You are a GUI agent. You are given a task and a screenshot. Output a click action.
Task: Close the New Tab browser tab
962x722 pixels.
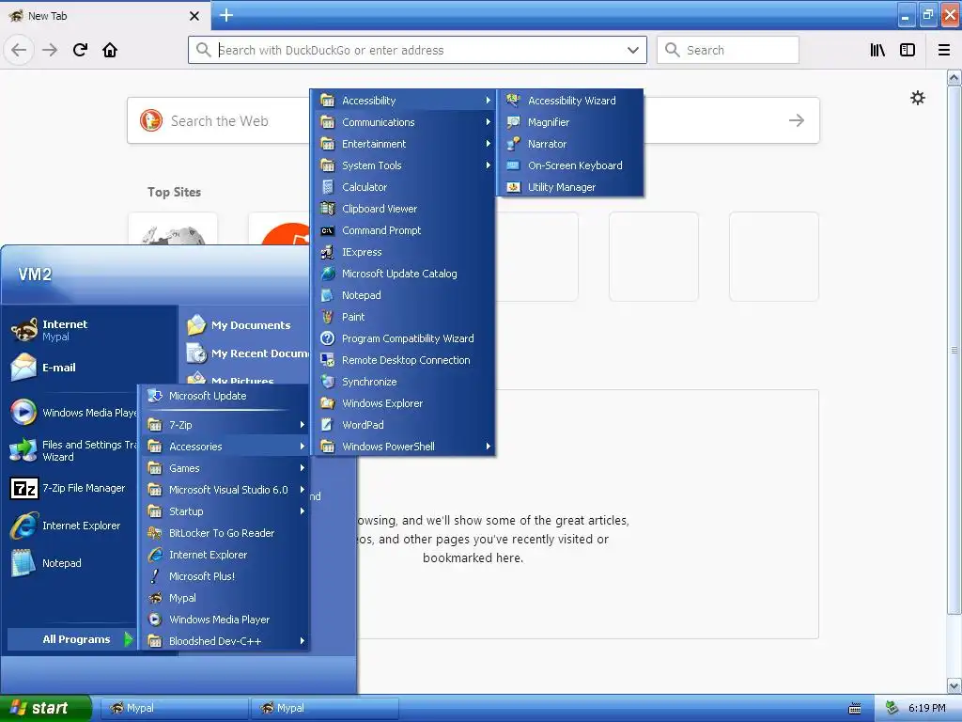pyautogui.click(x=194, y=16)
